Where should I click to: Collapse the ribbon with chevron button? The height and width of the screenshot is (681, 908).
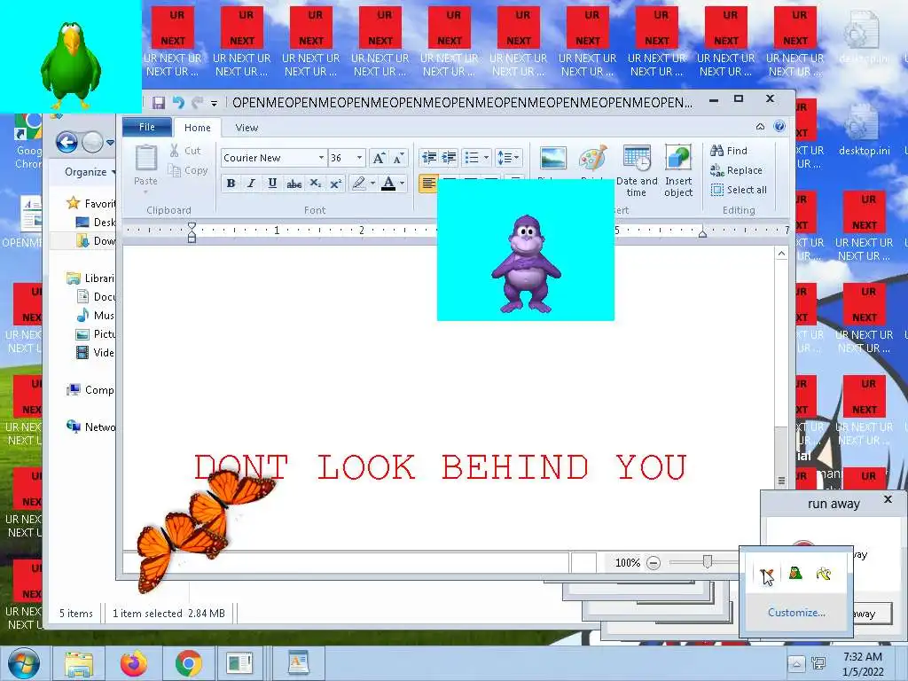(760, 126)
